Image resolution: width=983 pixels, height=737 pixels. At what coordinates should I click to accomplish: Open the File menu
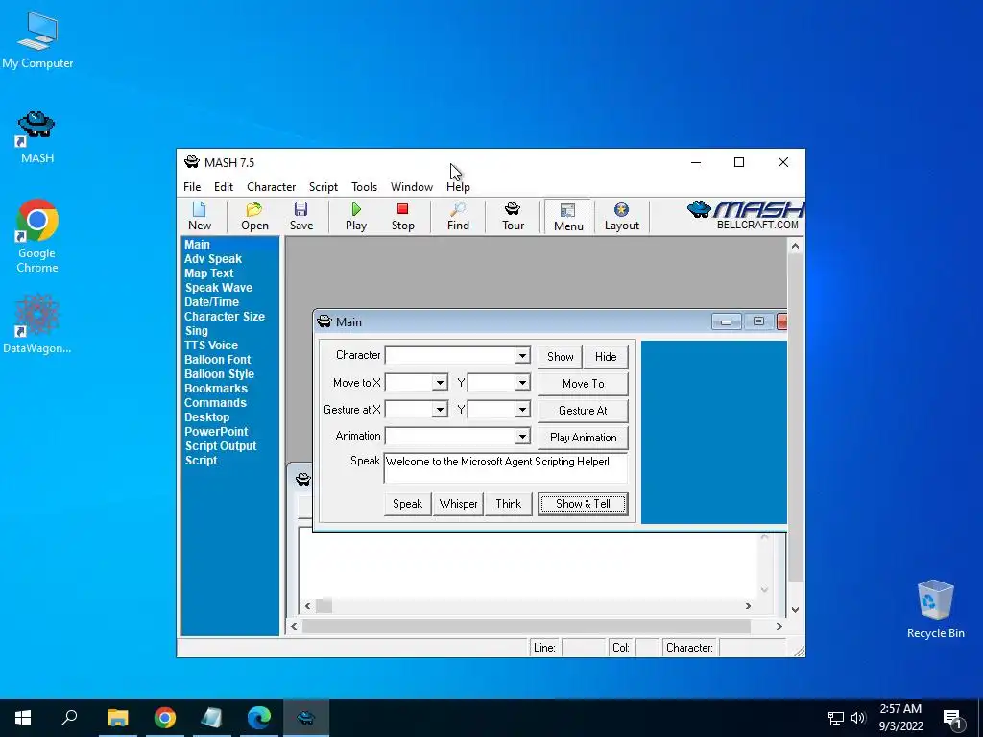[192, 187]
